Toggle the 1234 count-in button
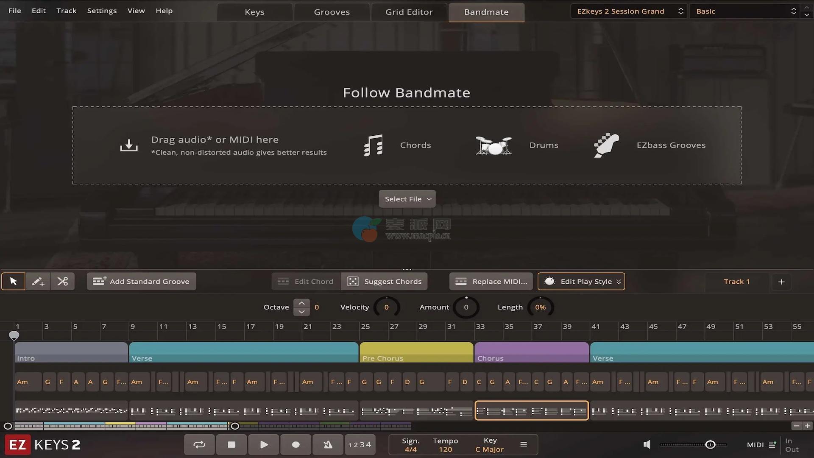 (x=360, y=444)
